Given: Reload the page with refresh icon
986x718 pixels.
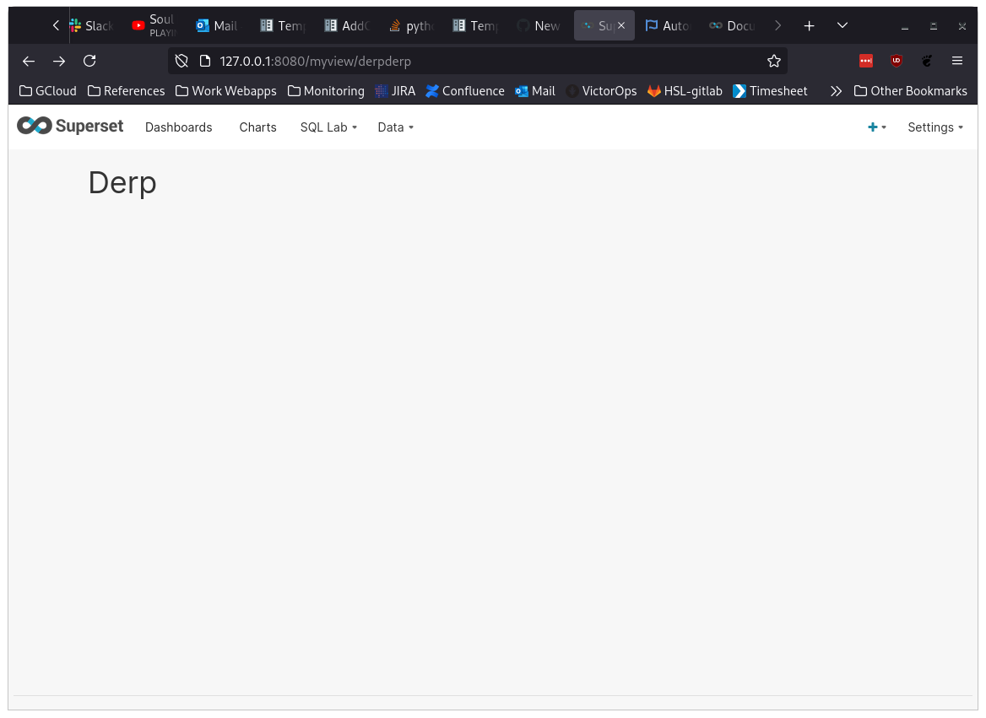Looking at the screenshot, I should pos(90,61).
